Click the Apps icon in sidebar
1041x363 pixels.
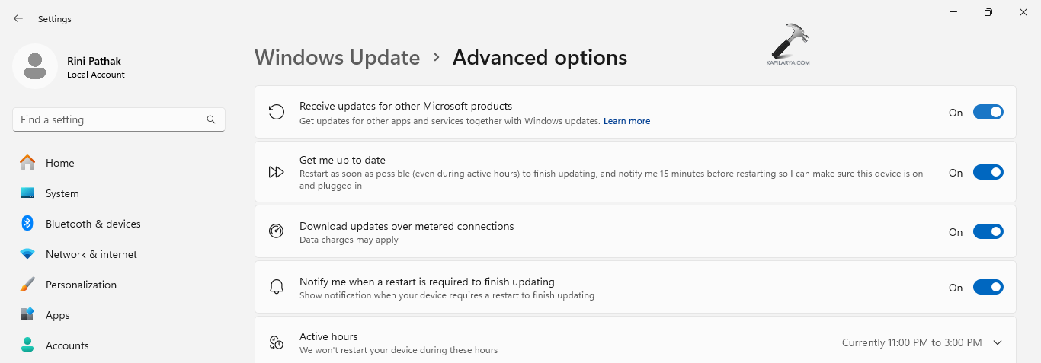(x=27, y=314)
